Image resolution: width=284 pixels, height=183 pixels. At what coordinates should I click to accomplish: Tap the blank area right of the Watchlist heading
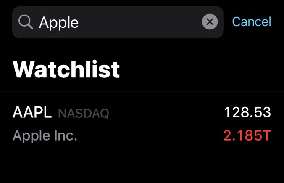pyautogui.click(x=197, y=69)
